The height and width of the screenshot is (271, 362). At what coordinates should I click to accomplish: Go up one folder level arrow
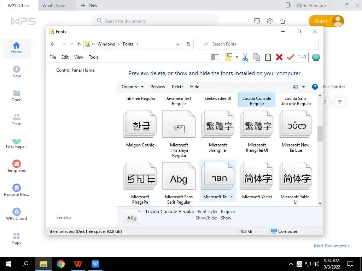[79, 44]
